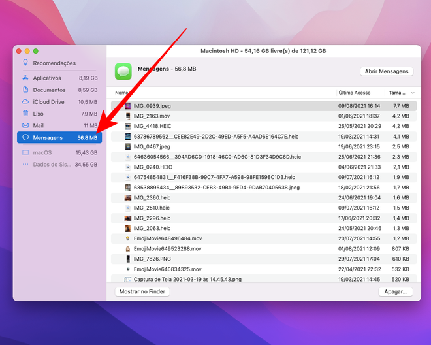Select Documentos in the sidebar
The image size is (431, 345).
(59, 90)
